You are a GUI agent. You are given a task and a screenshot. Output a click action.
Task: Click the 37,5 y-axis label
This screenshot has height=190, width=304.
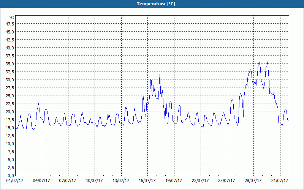10,56
